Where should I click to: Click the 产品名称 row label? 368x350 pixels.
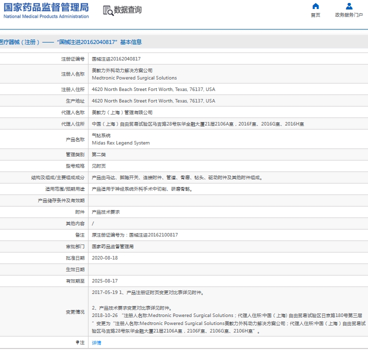pos(75,139)
